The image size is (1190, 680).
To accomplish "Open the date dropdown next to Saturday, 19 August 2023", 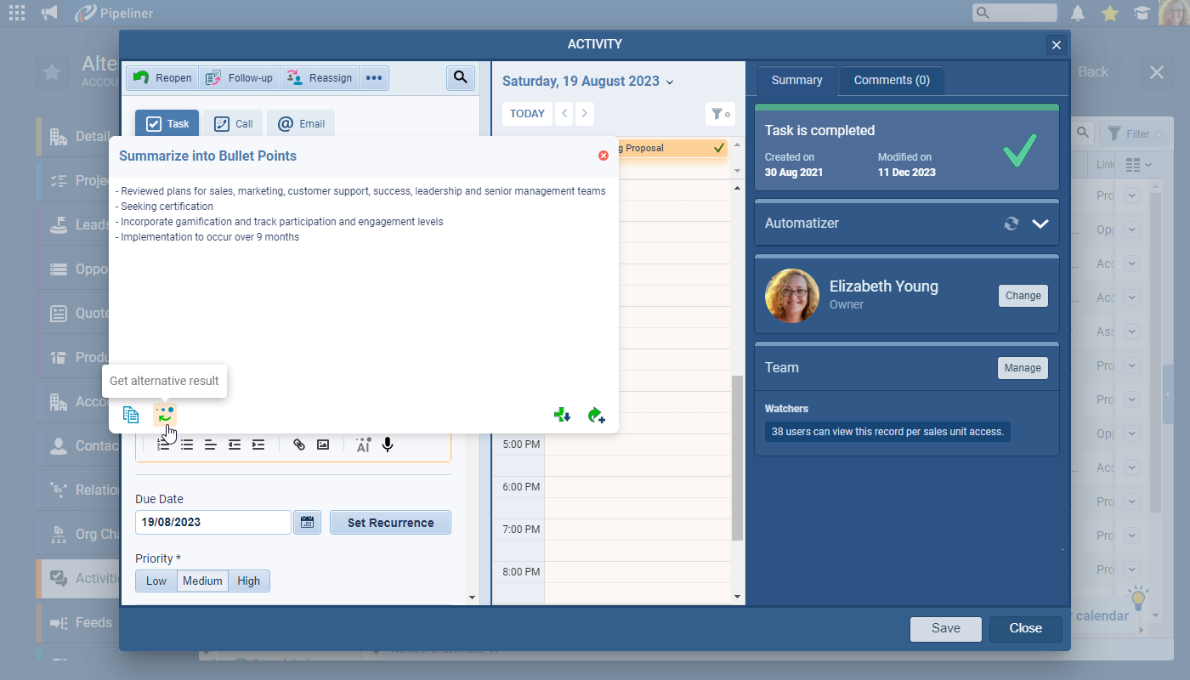I will point(670,82).
